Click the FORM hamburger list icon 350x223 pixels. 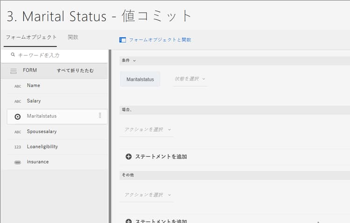(14, 71)
